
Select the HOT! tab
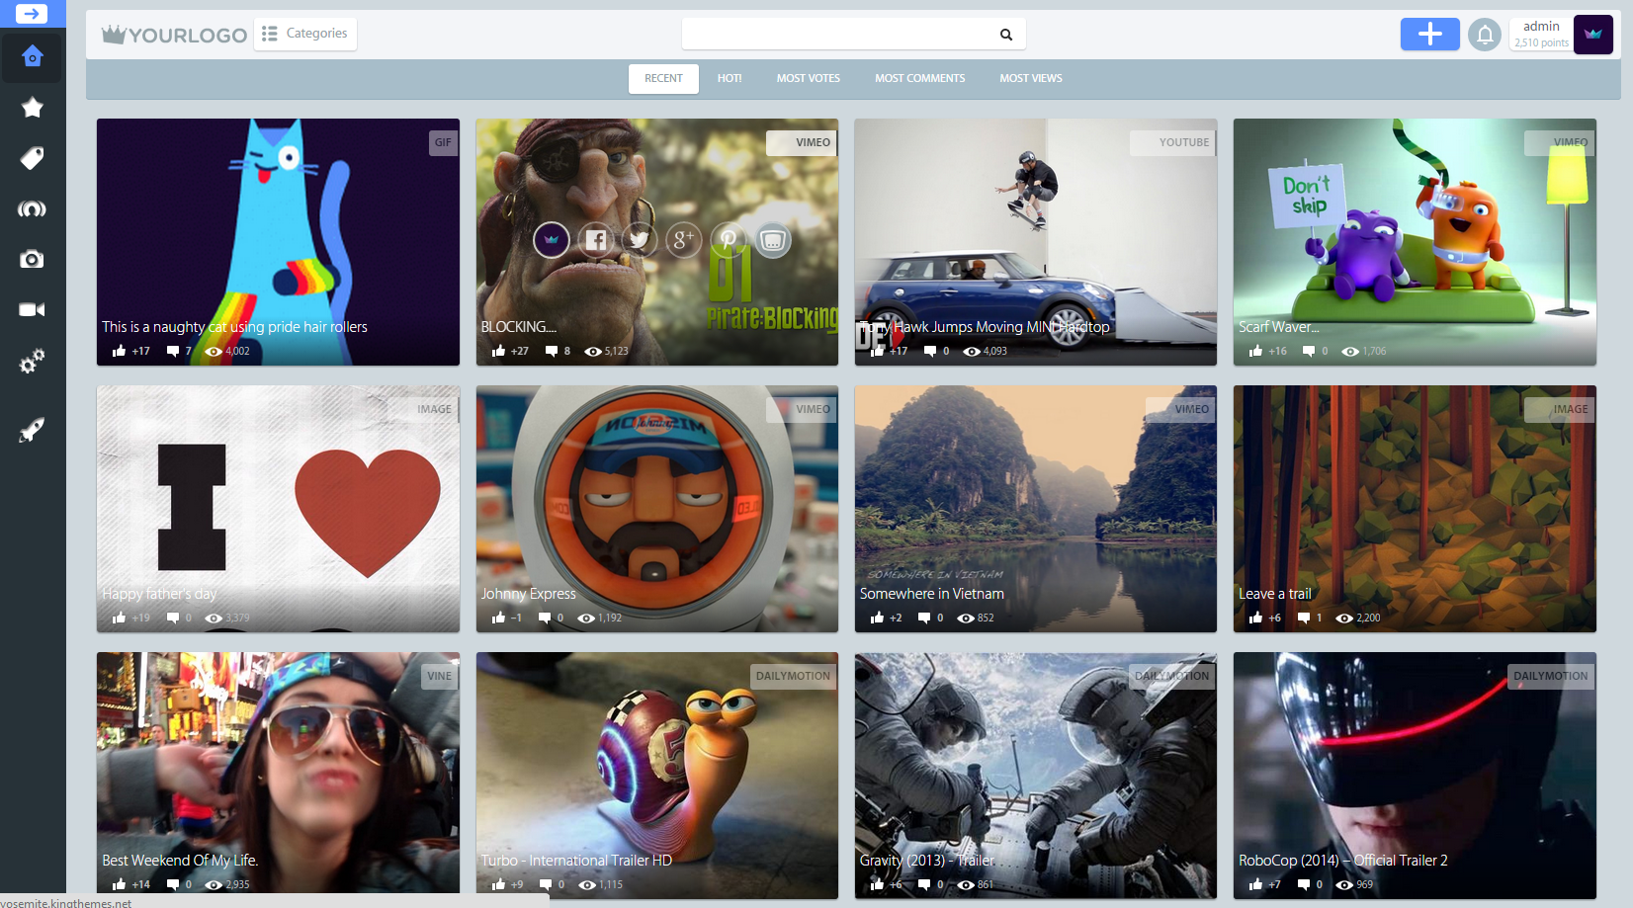(730, 78)
